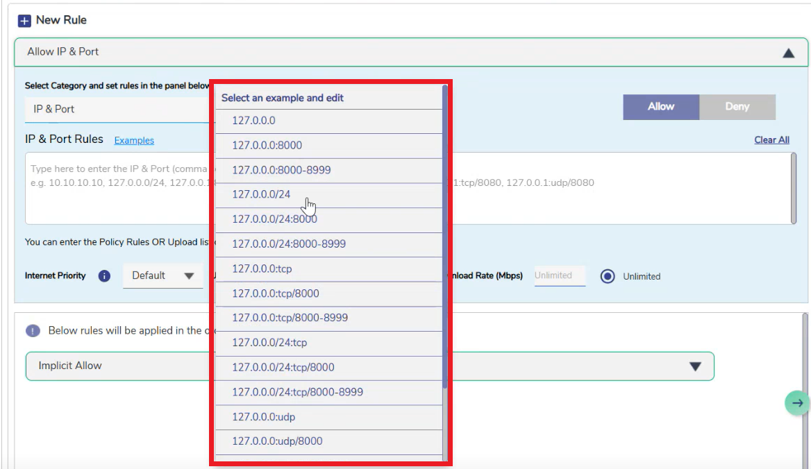The width and height of the screenshot is (811, 469).
Task: Expand the Implicit Allow rule section
Action: [x=695, y=366]
